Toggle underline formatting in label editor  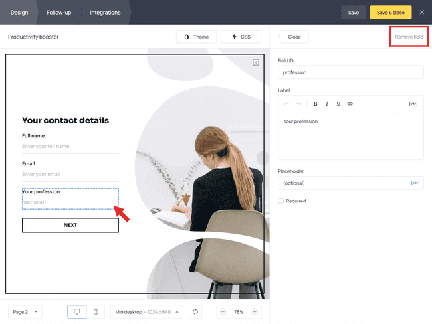338,104
